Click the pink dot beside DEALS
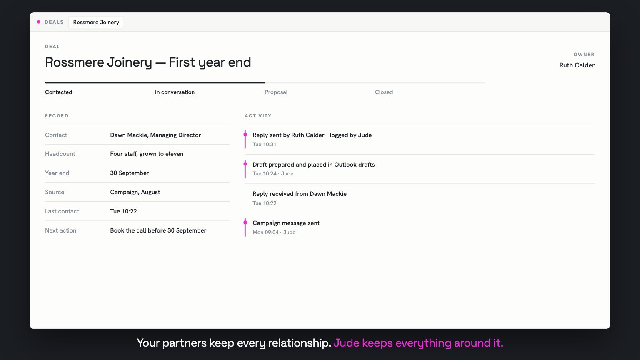The height and width of the screenshot is (360, 640). pos(39,22)
